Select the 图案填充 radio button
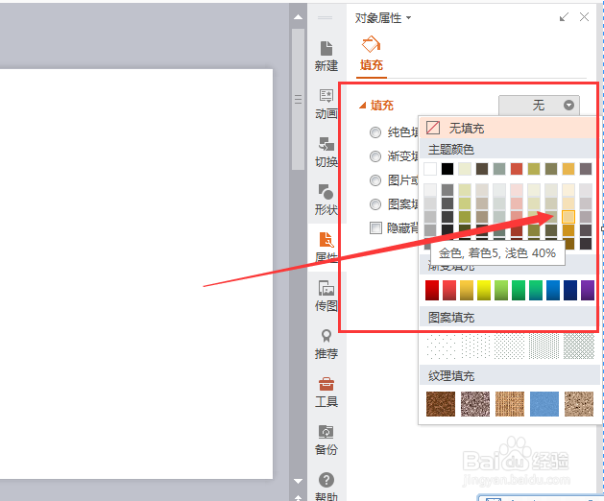This screenshot has height=501, width=604. click(375, 204)
